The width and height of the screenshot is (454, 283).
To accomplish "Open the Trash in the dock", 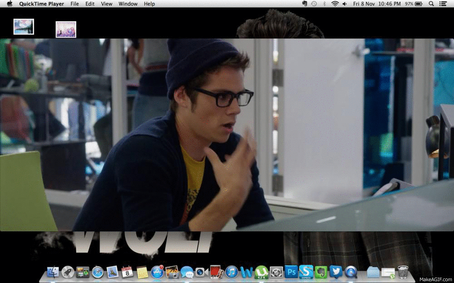I will tap(403, 272).
